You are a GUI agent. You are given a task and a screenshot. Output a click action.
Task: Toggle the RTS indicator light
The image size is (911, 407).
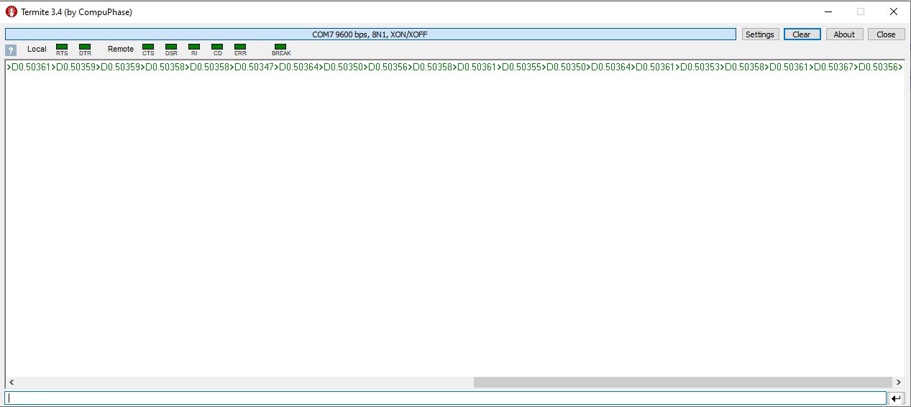tap(62, 47)
